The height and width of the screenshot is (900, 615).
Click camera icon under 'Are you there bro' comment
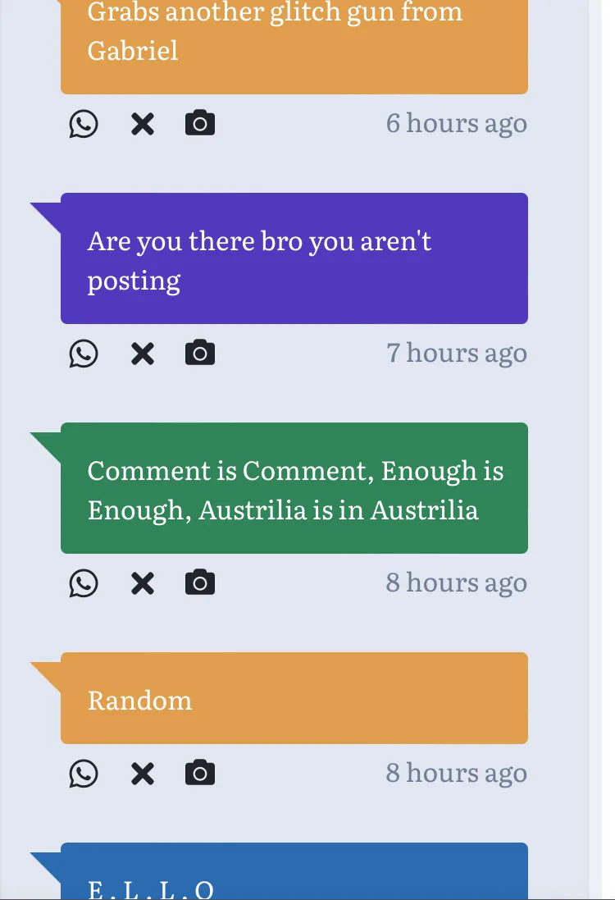200,354
